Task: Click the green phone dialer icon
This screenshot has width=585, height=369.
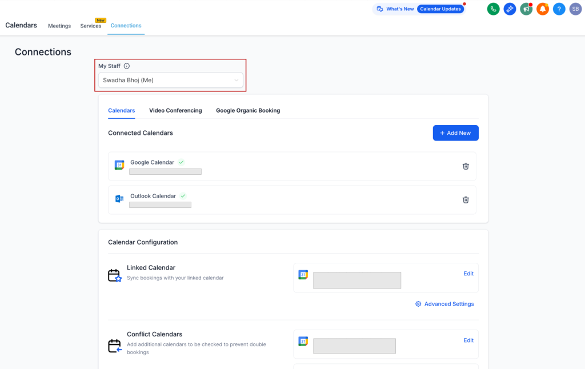Action: [493, 9]
